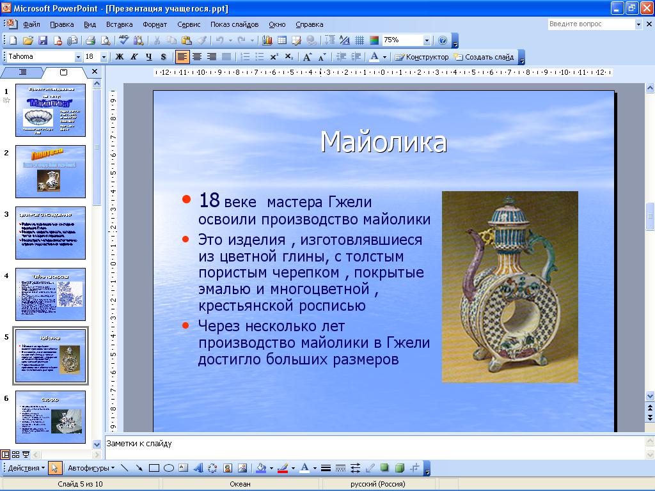The height and width of the screenshot is (491, 655).
Task: Click the line color brush swatch
Action: click(283, 468)
